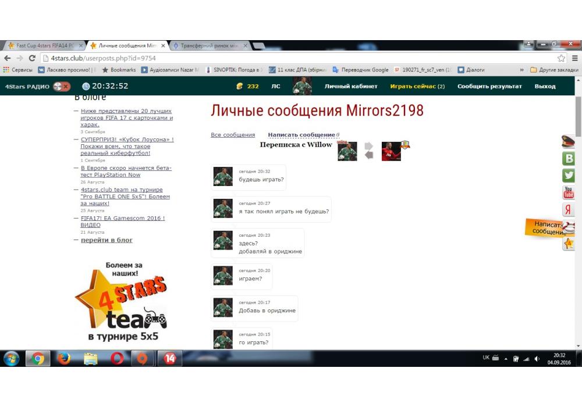
Task: Toggle the 4Stars Radio player switch
Action: point(61,87)
